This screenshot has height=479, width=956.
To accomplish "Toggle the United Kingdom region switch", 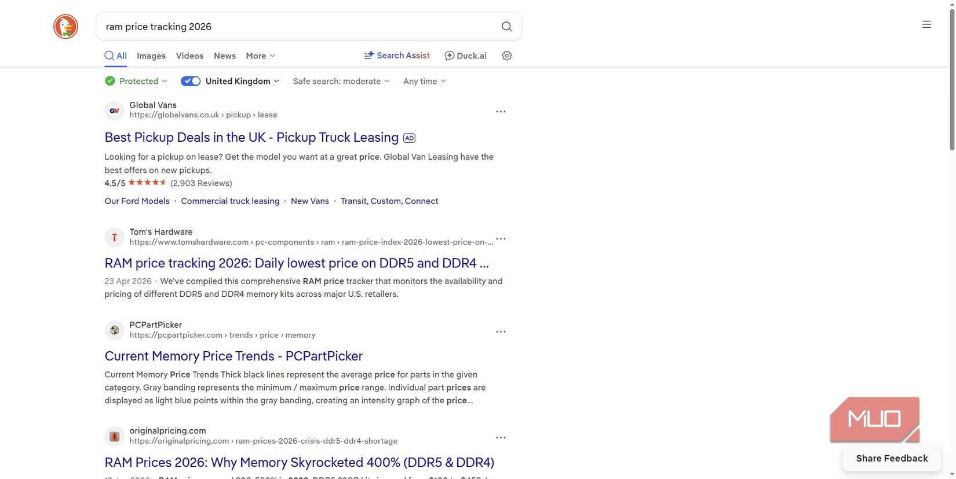I will coord(191,81).
